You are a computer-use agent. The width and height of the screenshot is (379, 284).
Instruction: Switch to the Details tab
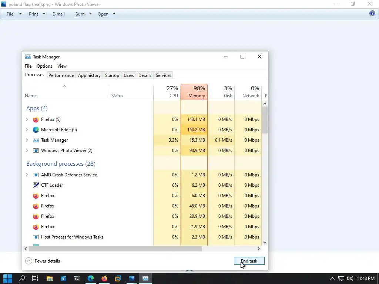tap(145, 75)
